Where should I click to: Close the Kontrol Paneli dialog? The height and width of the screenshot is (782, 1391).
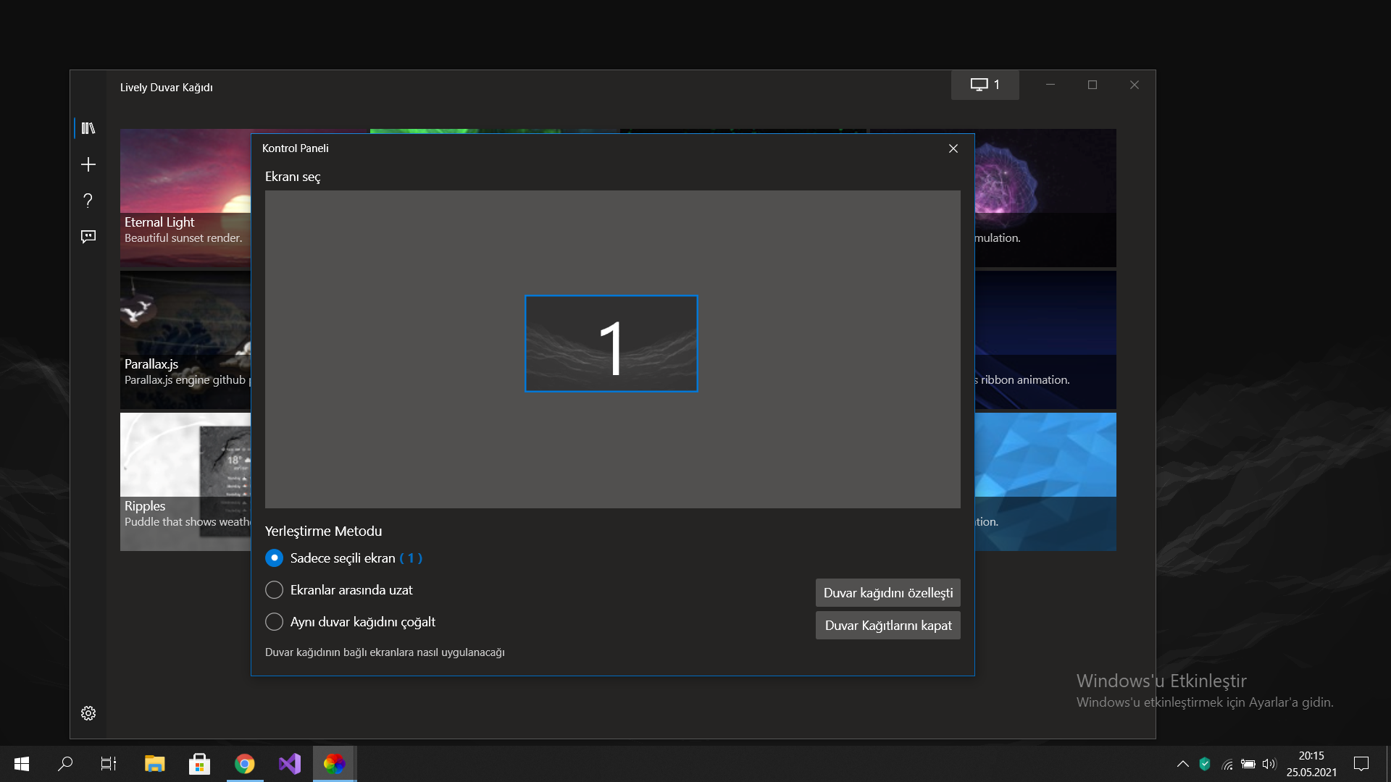pos(953,148)
